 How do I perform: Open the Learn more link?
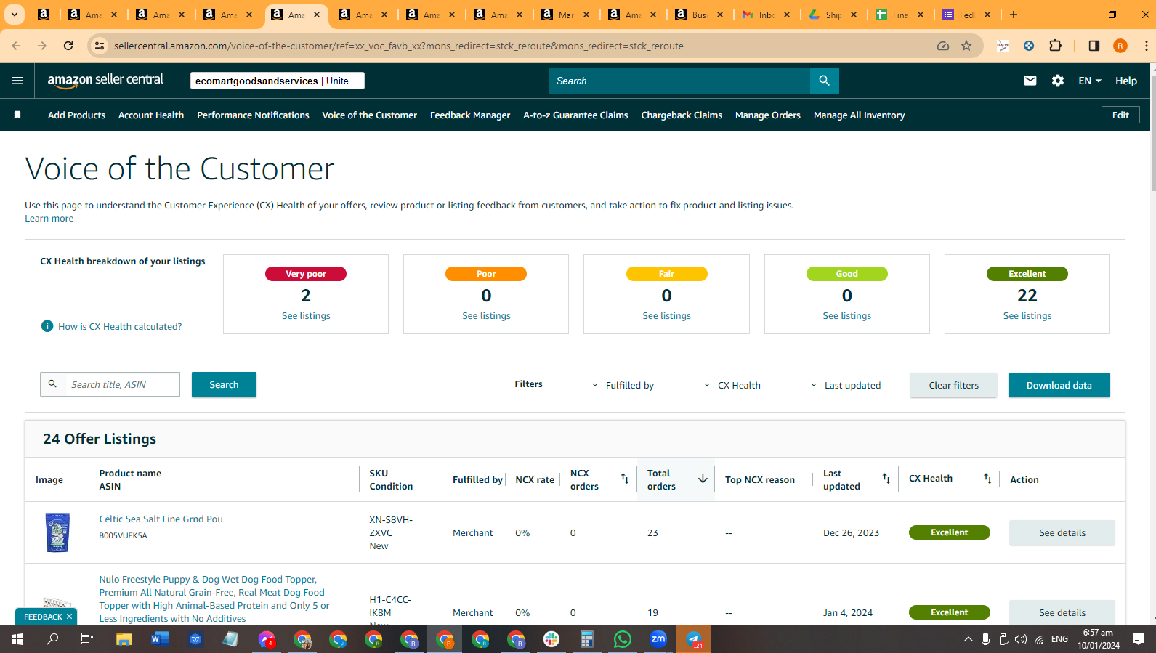(49, 219)
